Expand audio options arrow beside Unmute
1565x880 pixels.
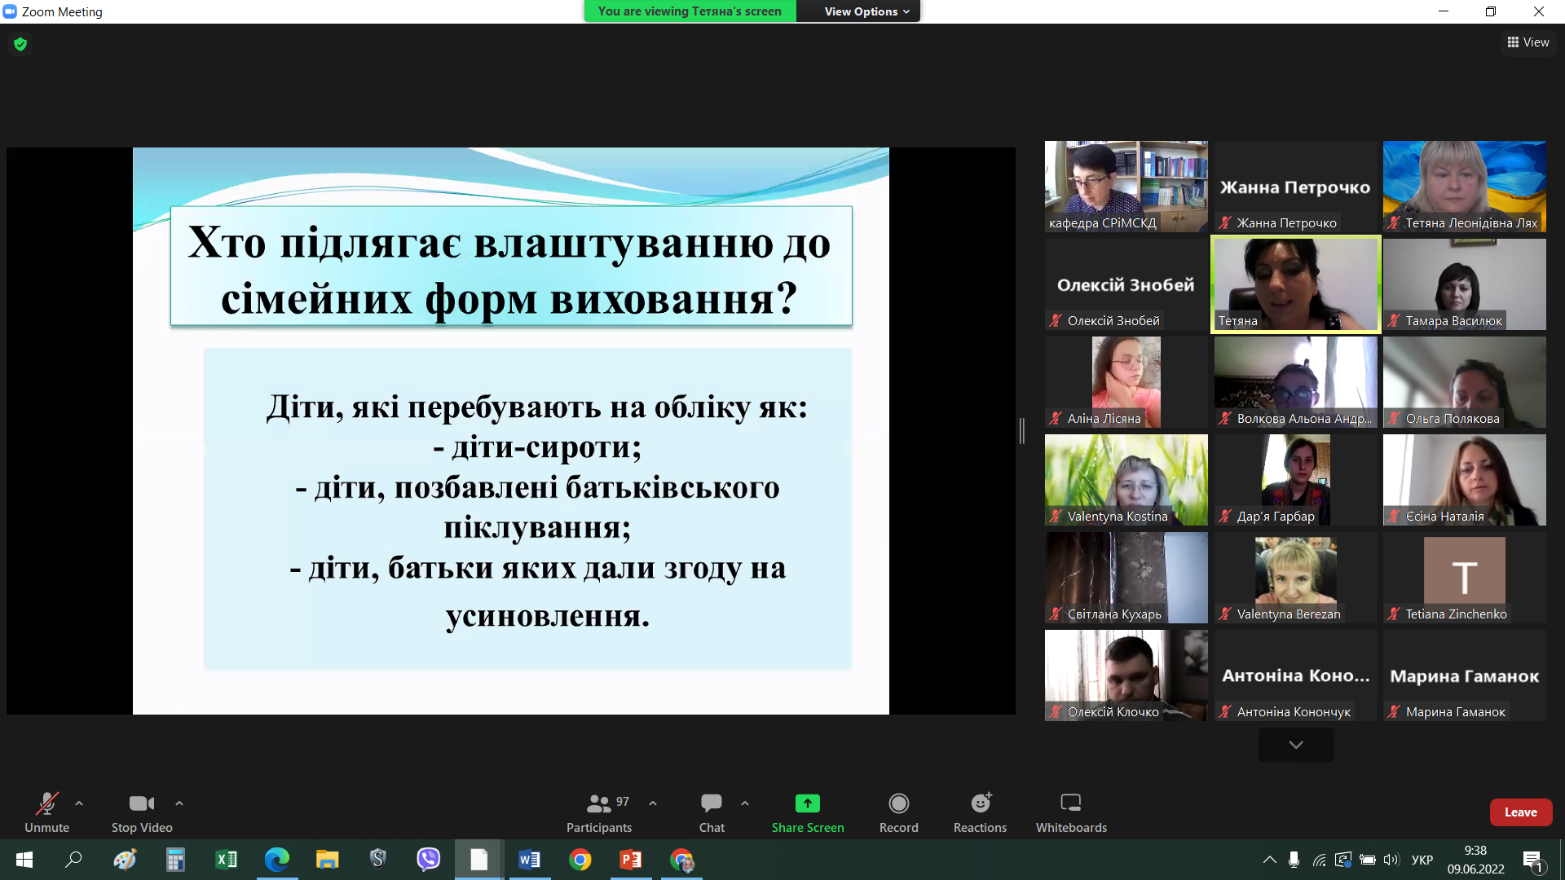click(79, 803)
